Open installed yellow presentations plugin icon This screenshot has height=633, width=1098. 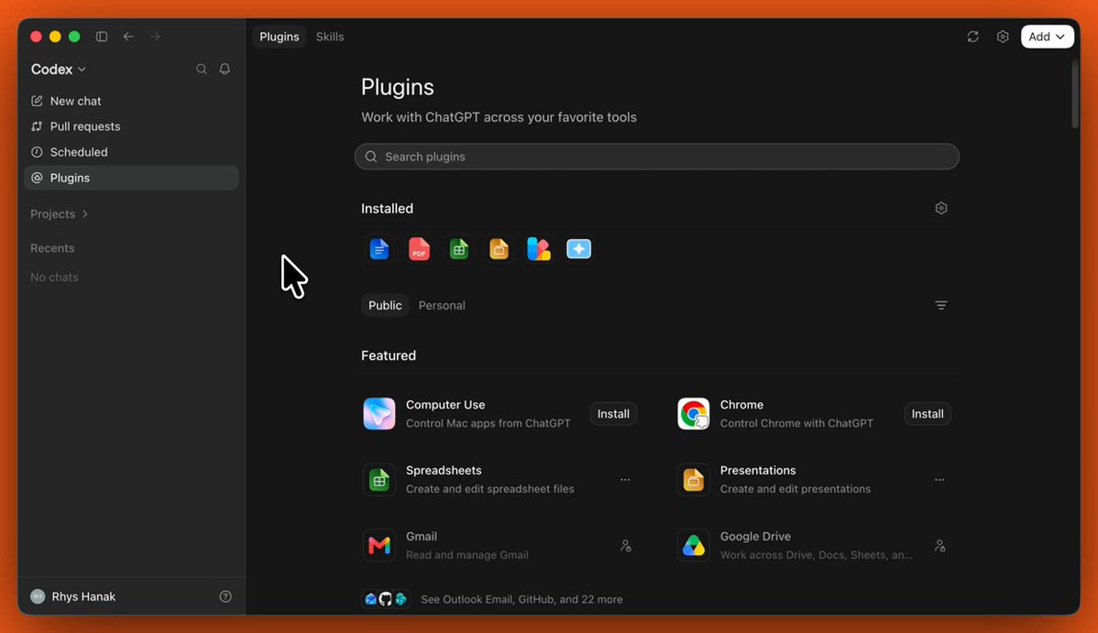tap(499, 248)
